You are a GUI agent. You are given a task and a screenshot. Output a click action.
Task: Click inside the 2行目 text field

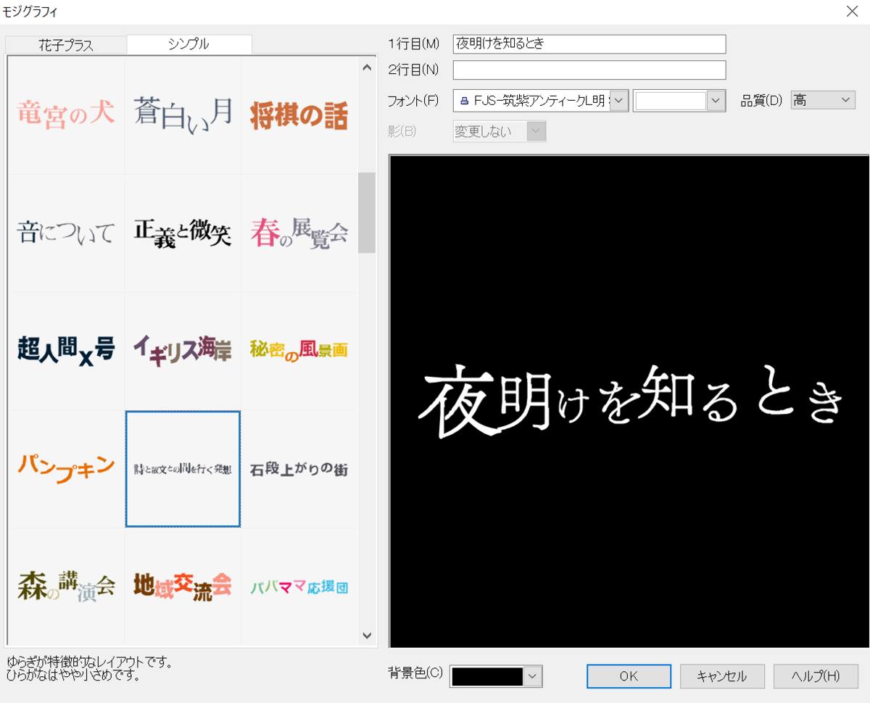tap(589, 70)
